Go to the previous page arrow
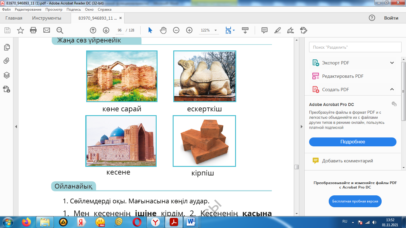The width and height of the screenshot is (406, 228). pos(93,30)
